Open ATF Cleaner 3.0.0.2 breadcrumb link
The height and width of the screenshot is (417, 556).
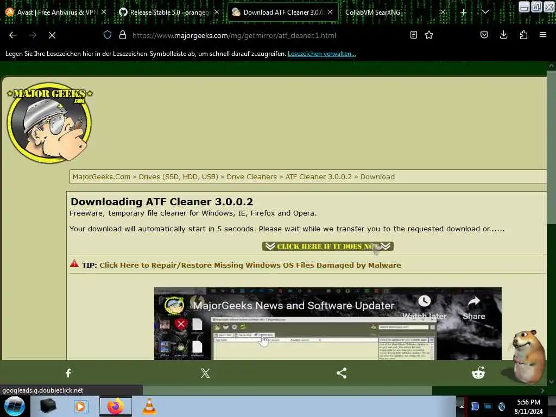(x=318, y=176)
